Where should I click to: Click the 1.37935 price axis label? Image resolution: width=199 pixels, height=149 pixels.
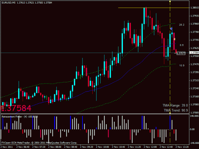195,16
